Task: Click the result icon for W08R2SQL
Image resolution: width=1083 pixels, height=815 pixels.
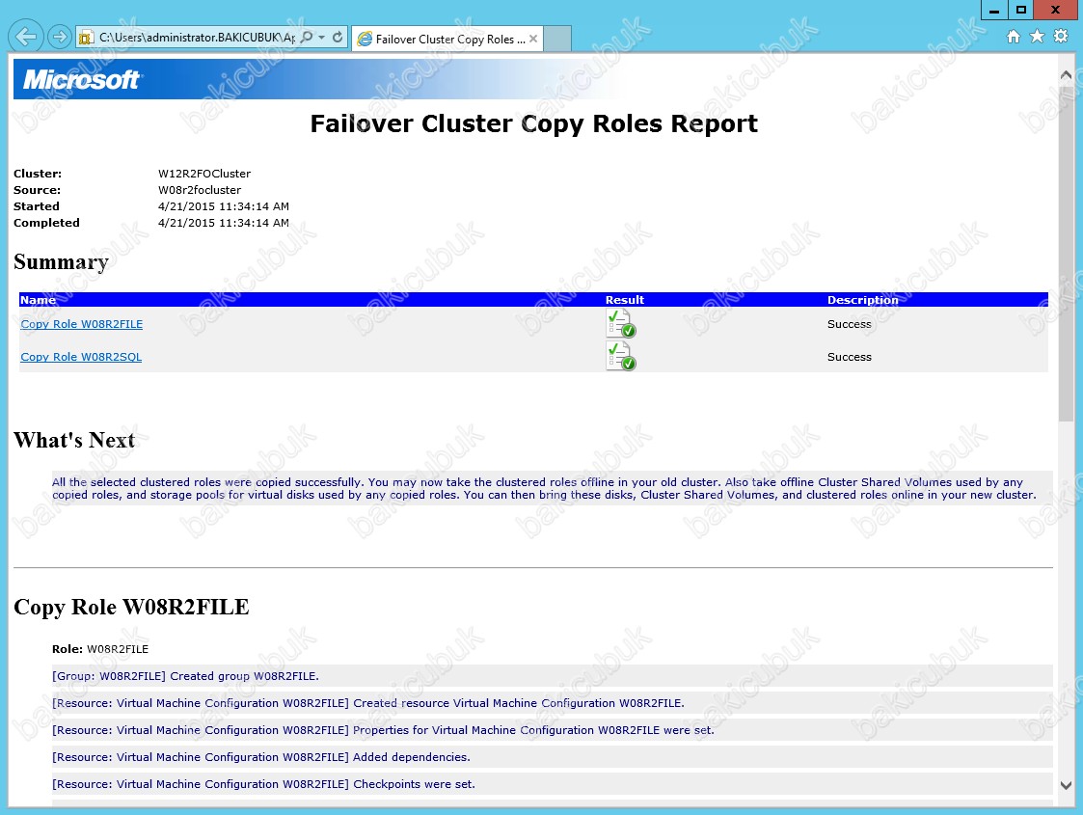Action: 620,357
